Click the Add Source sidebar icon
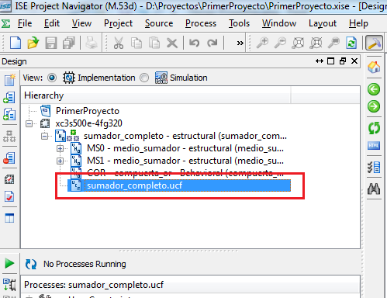The image size is (387, 298). tap(9, 98)
